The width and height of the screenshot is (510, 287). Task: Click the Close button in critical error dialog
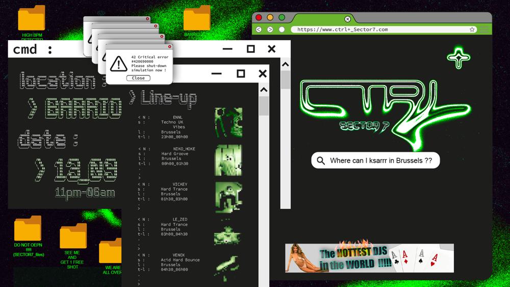coord(138,78)
